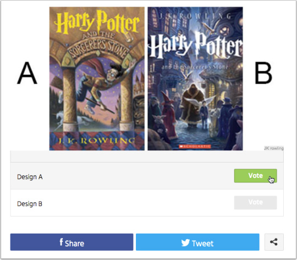Select the Design A row label
This screenshot has width=297, height=260.
(30, 177)
